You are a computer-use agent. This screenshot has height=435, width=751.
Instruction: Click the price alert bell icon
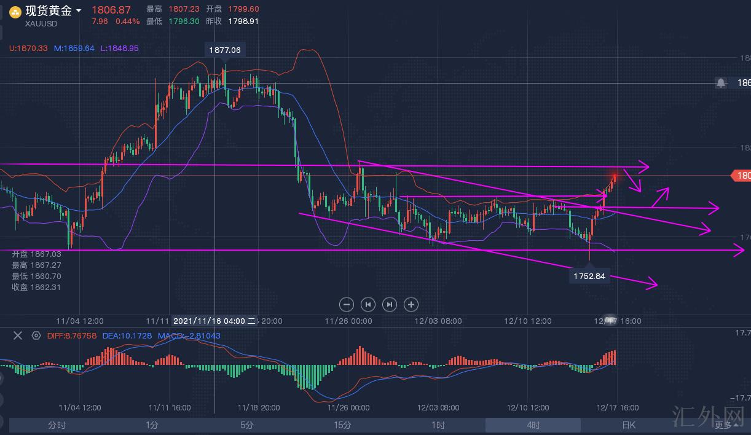pyautogui.click(x=721, y=82)
